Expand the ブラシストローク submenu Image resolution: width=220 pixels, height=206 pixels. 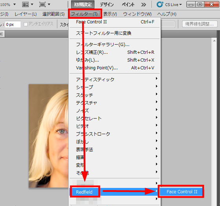pos(115,134)
